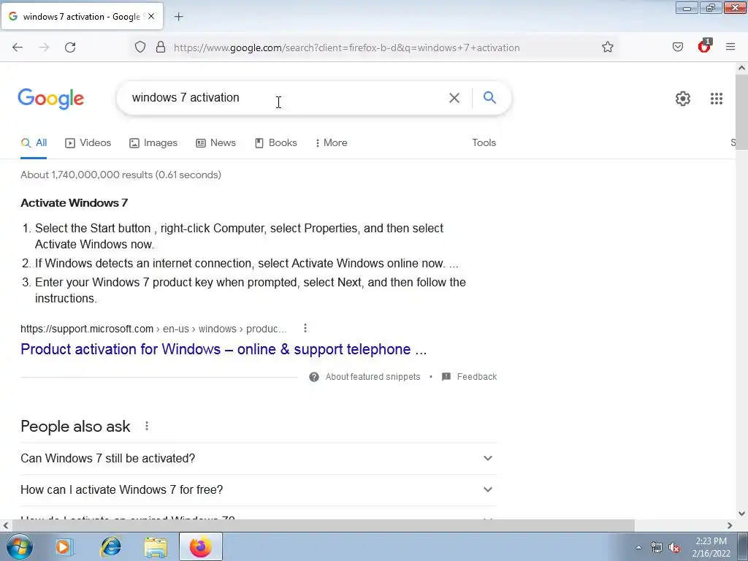Viewport: 748px width, 561px height.
Task: Open the Firefox hamburger menu
Action: [730, 47]
